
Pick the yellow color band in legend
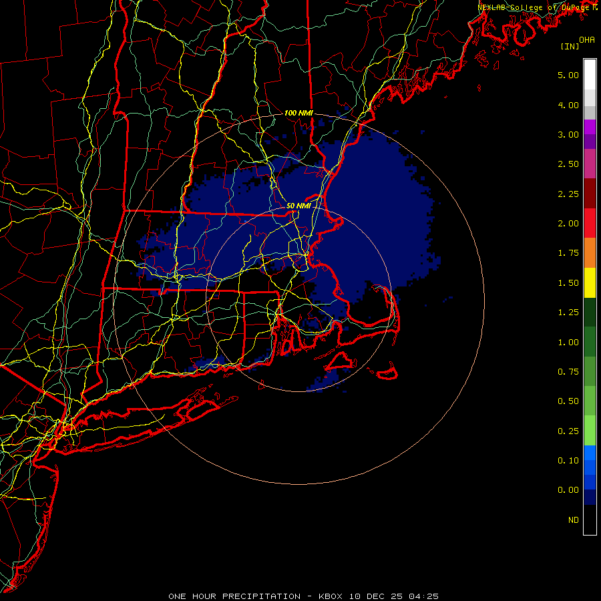[x=590, y=283]
